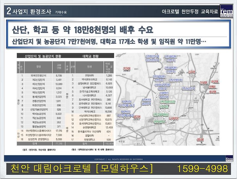Image resolution: width=237 pixels, height=179 pixels.
Task: Select map pin marker A
Action: point(163,111)
